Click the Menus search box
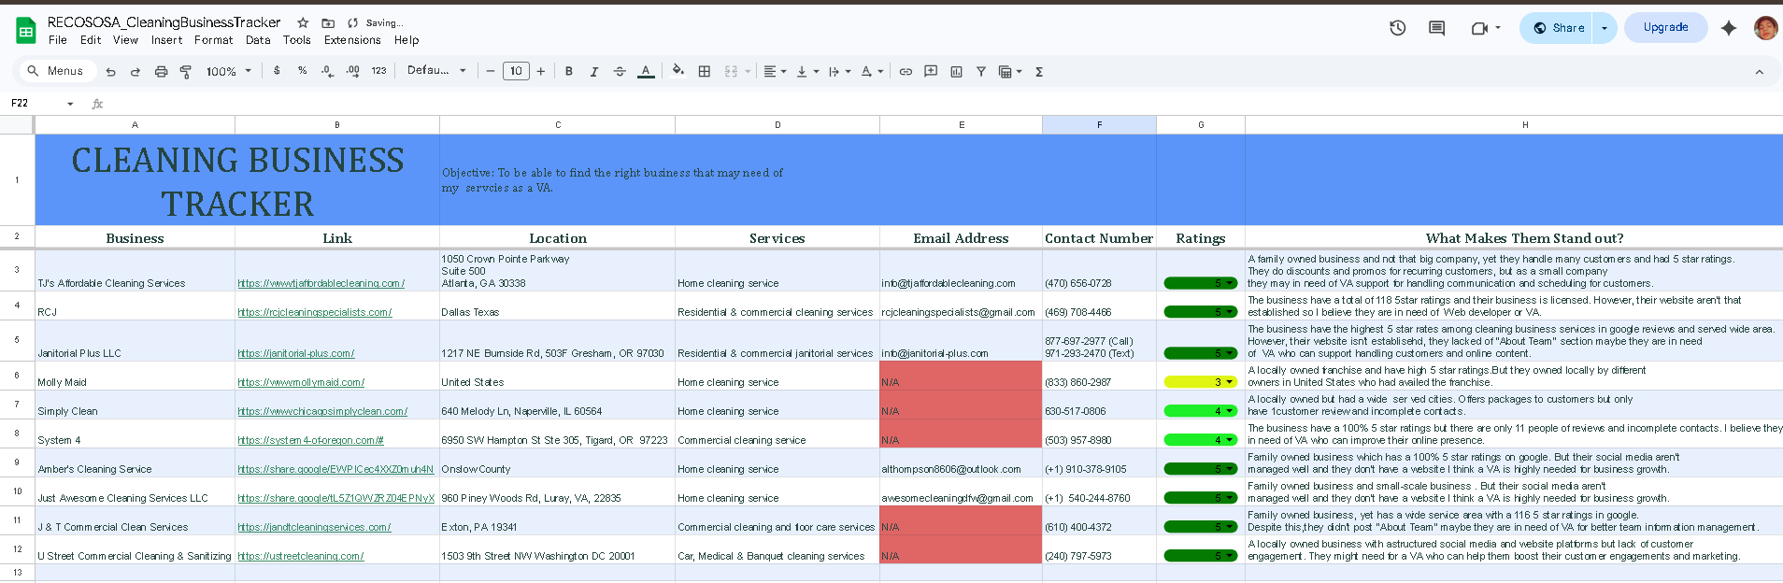Viewport: 1783px width, 583px height. 56,71
